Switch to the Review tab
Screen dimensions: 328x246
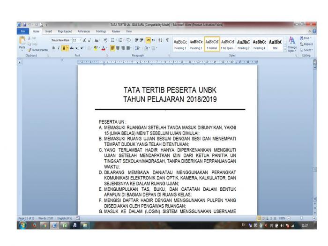coord(116,31)
